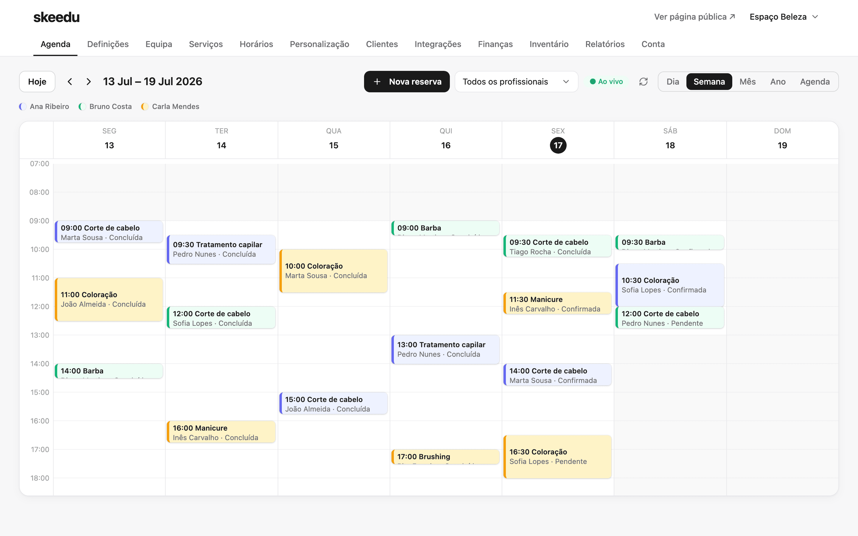Open 17:00 Brushing booking

click(445, 457)
